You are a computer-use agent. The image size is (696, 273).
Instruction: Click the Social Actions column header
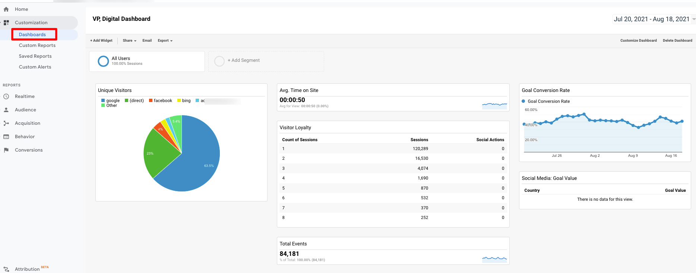point(490,140)
